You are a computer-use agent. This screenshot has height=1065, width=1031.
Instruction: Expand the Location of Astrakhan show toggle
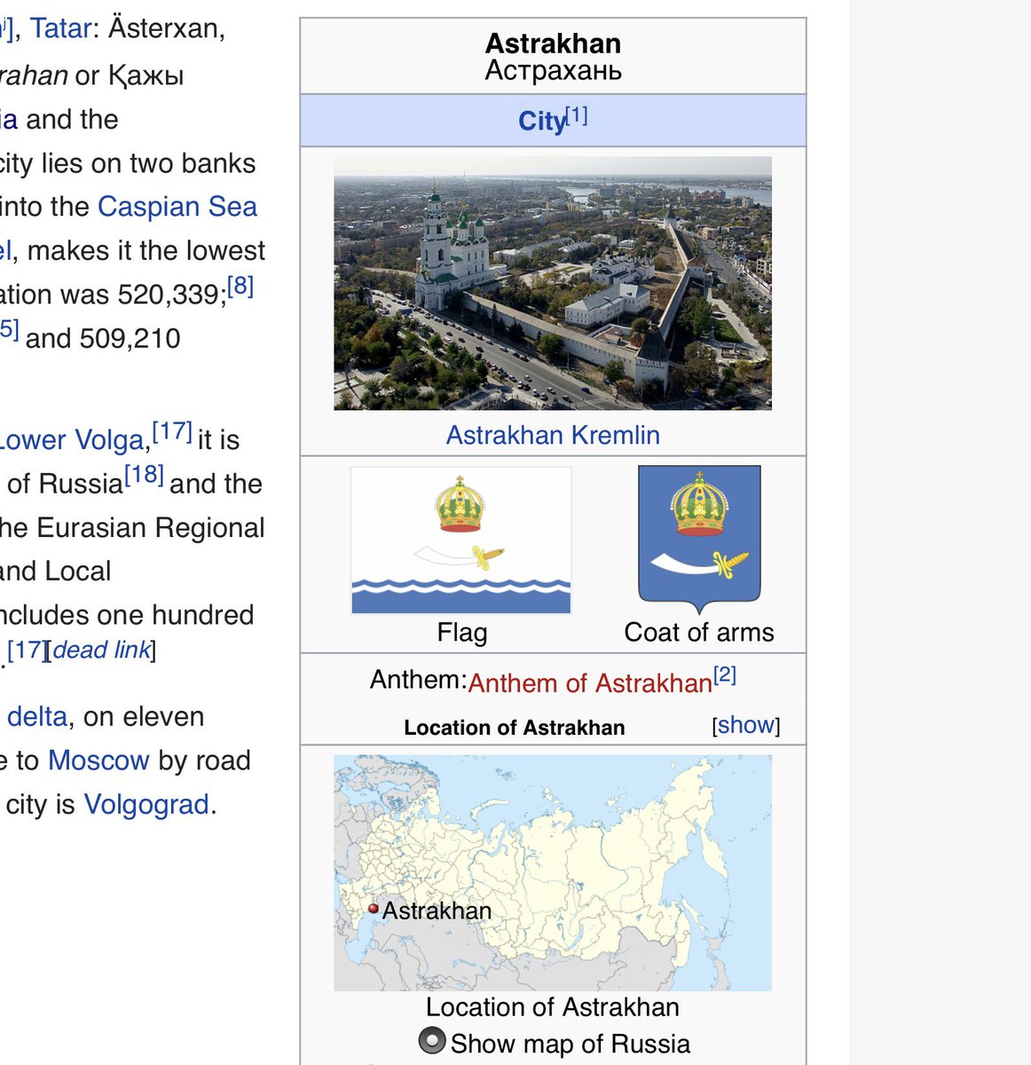pos(746,725)
